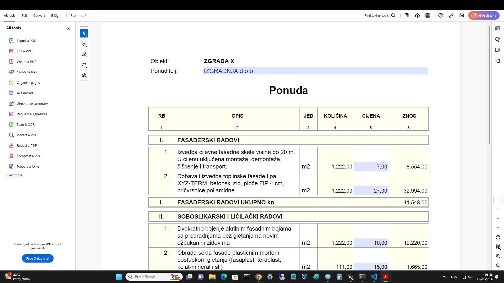Open page display settings icon

[498, 247]
